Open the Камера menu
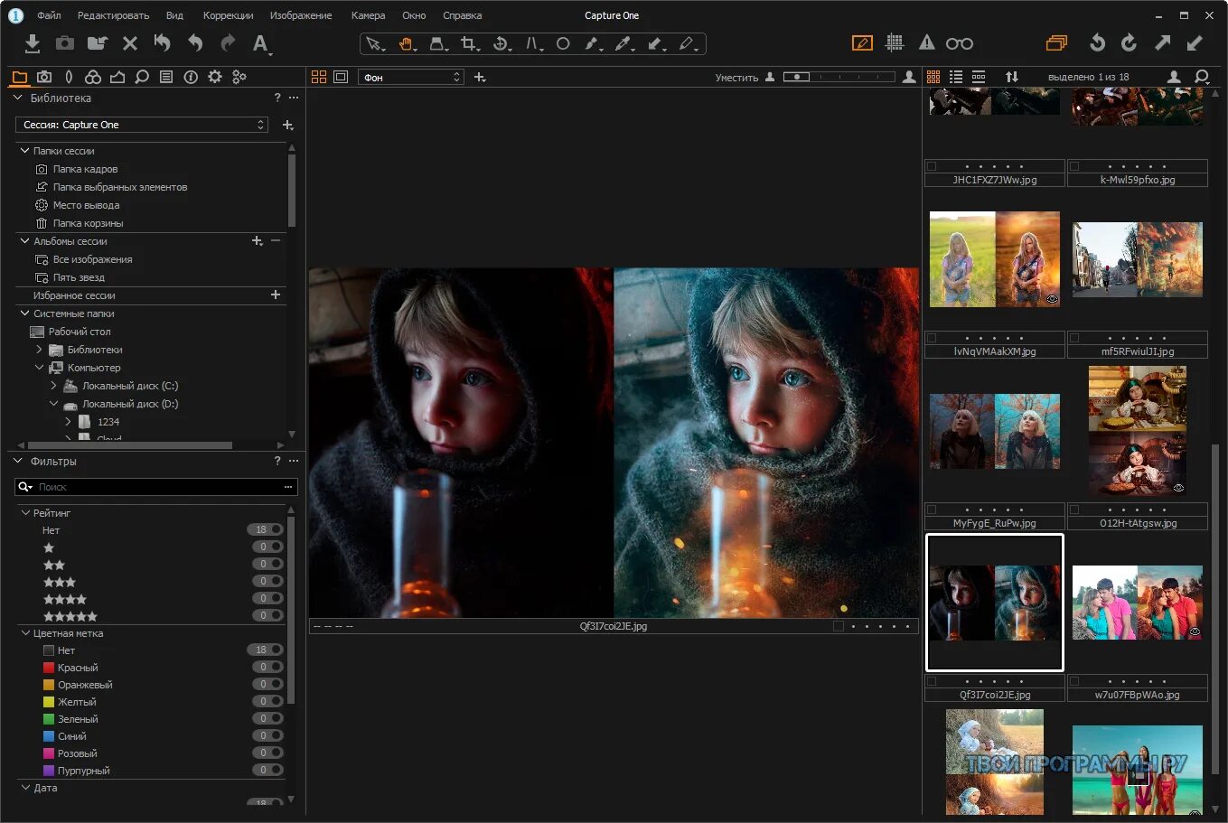The height and width of the screenshot is (823, 1228). coord(368,15)
